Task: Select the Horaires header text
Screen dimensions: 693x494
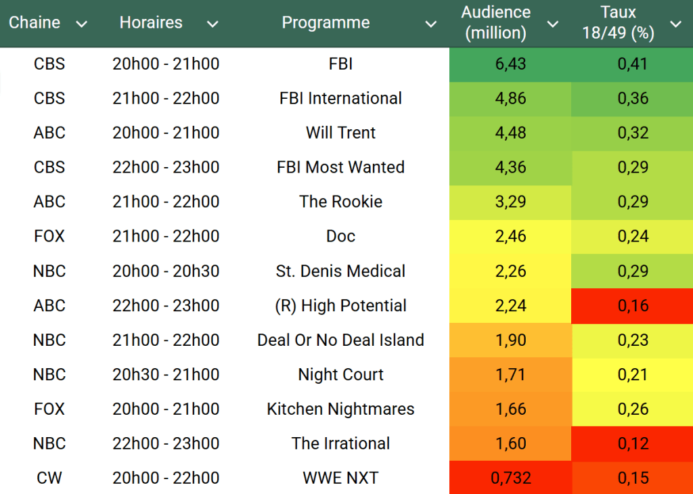Action: 151,23
